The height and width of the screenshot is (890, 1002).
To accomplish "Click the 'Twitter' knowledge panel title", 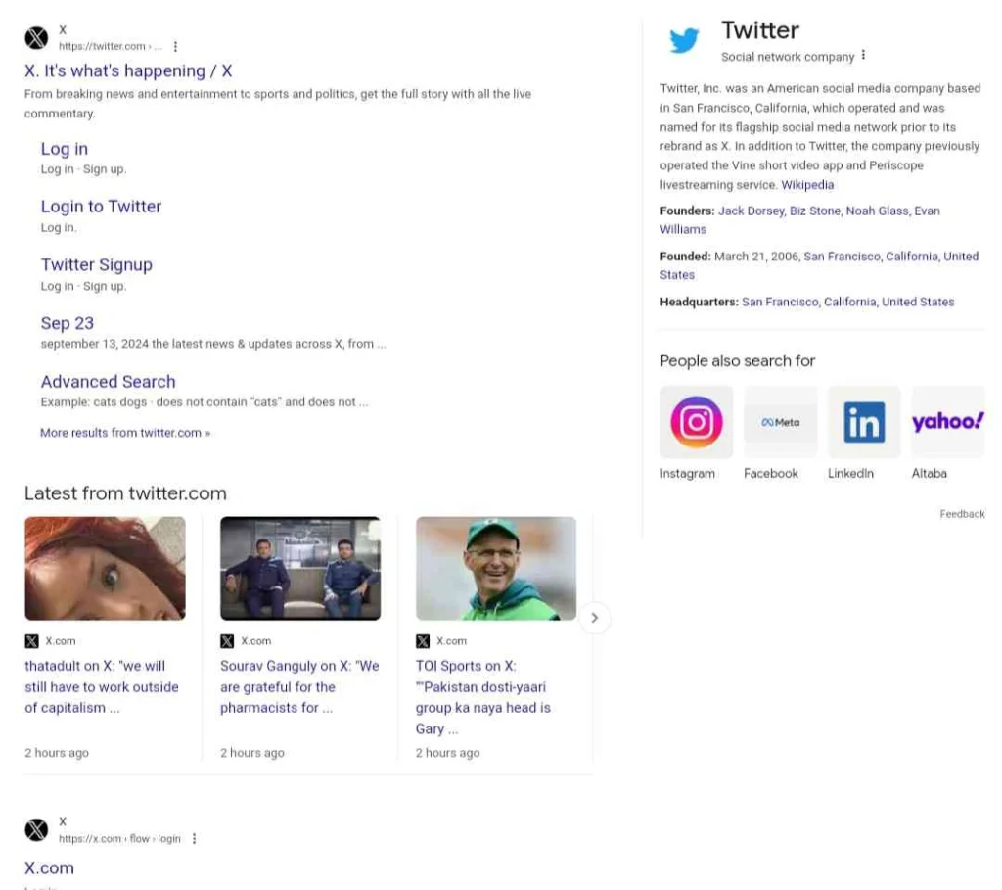I will 760,30.
